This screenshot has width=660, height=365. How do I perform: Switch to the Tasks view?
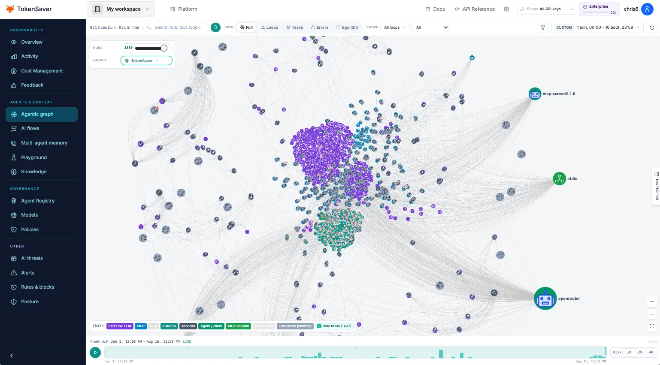(294, 27)
